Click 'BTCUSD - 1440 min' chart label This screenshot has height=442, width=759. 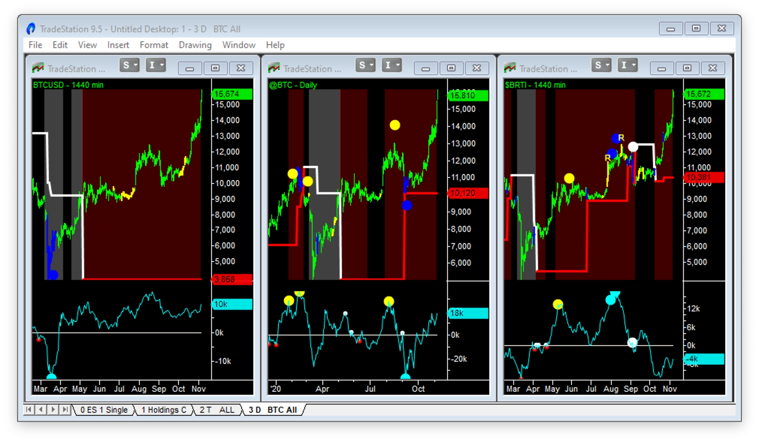point(68,85)
